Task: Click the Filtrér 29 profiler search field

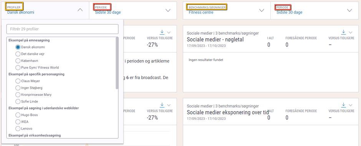Action: tap(62, 29)
